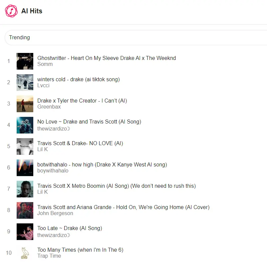Image resolution: width=267 pixels, height=263 pixels.
Task: Open Too Many Times song title
Action: (x=80, y=250)
